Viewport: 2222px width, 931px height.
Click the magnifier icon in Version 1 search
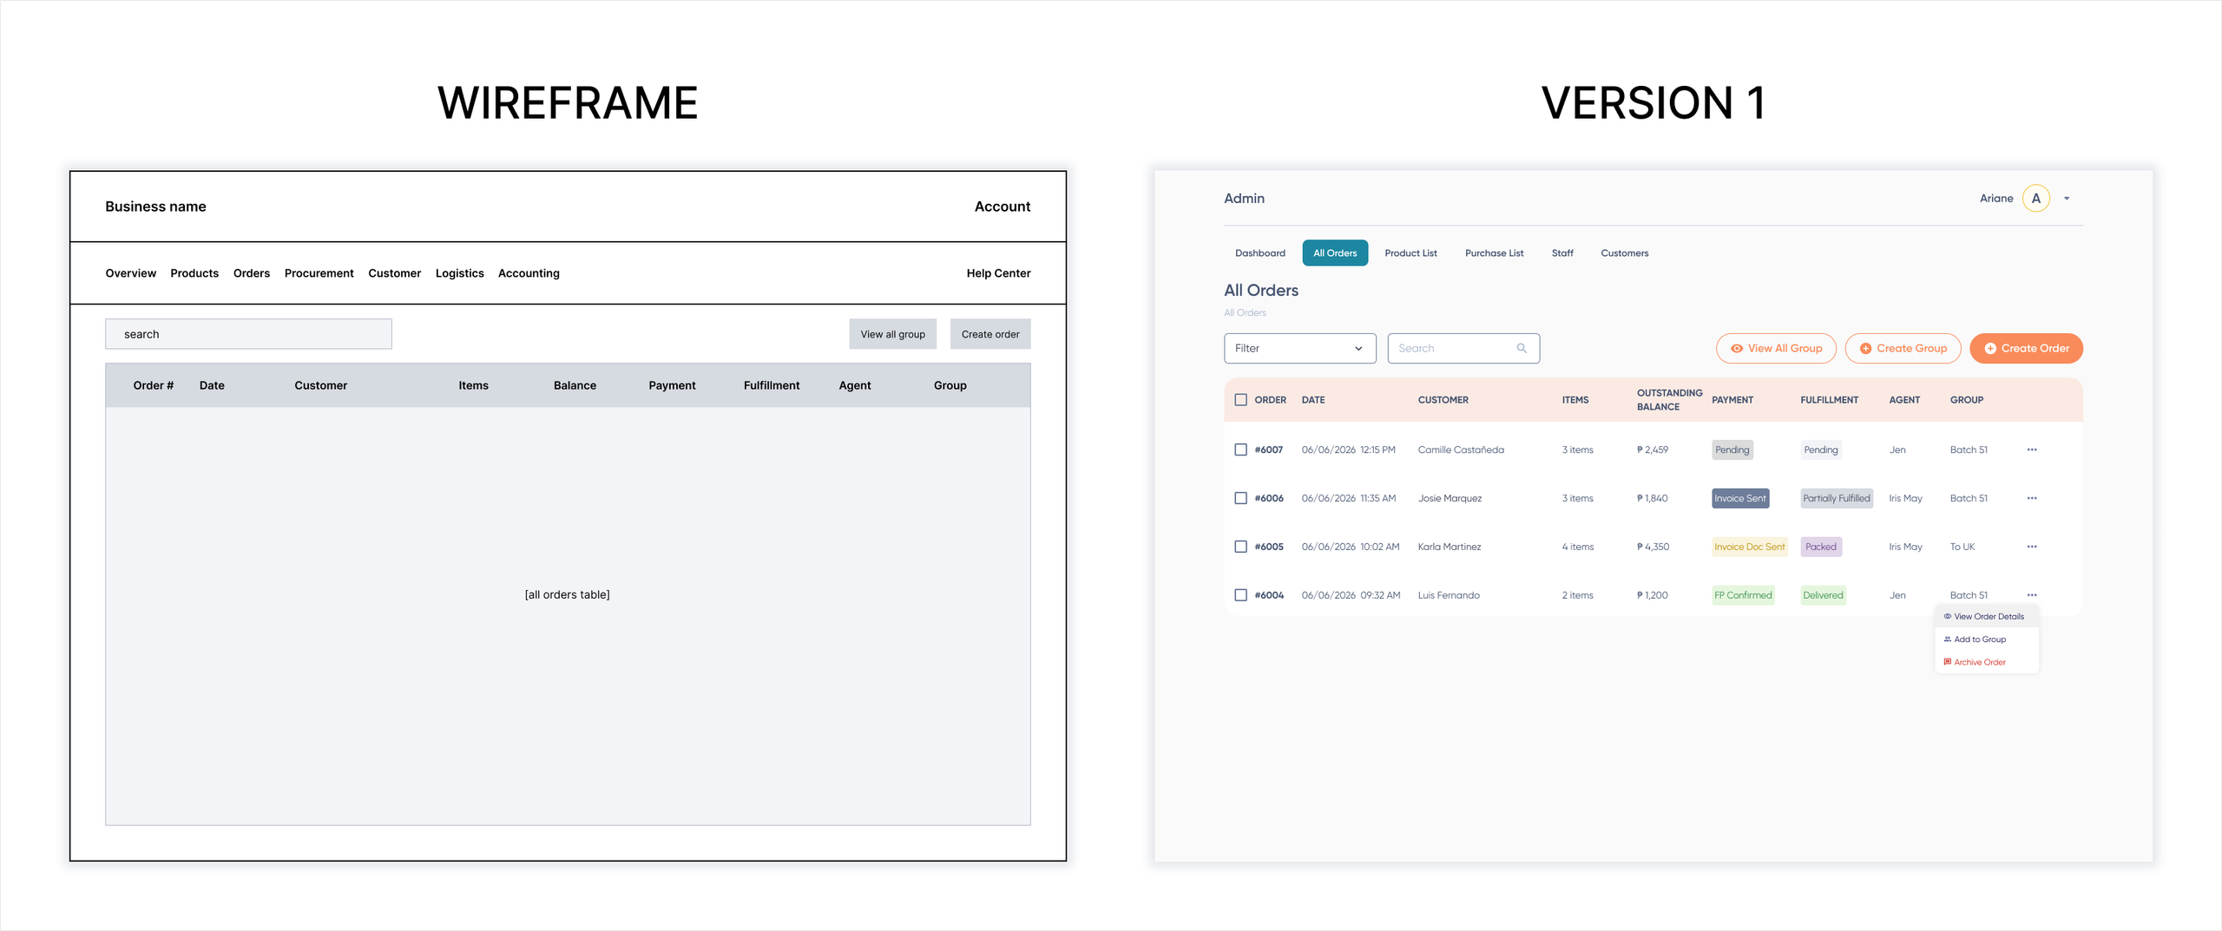point(1522,348)
